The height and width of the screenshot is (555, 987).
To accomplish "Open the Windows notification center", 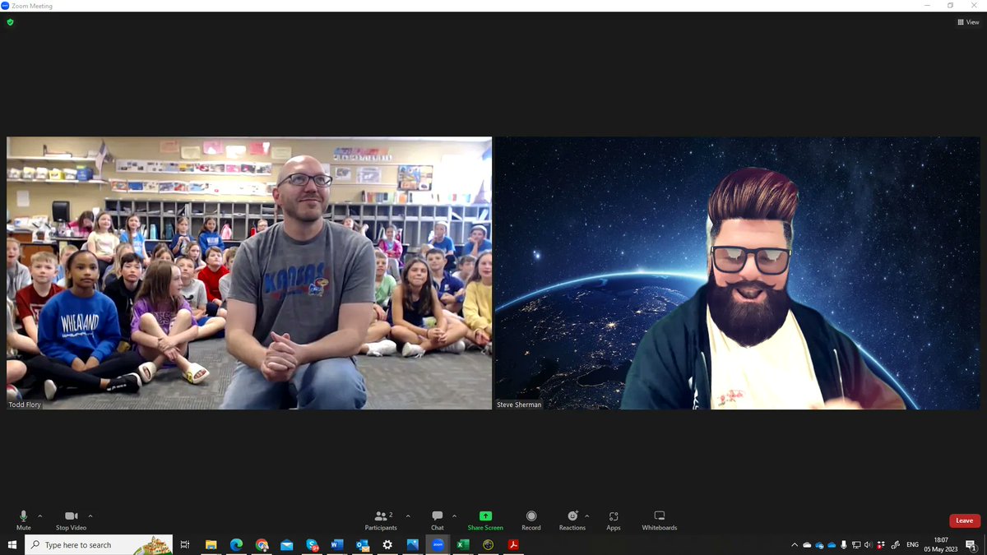I will click(971, 544).
